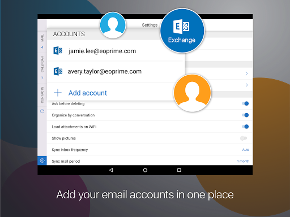Image resolution: width=290 pixels, height=217 pixels.
Task: Disable the Ask before deleting switch
Action: tap(245, 103)
